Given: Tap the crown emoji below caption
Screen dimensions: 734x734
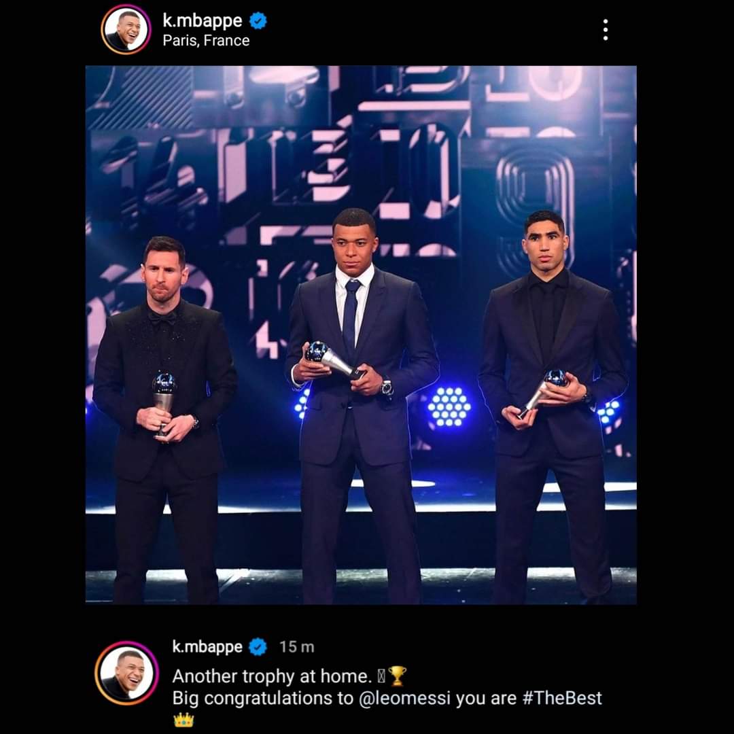Looking at the screenshot, I should [x=183, y=720].
